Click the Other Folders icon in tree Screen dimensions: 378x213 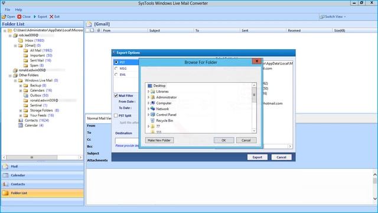pyautogui.click(x=15, y=75)
